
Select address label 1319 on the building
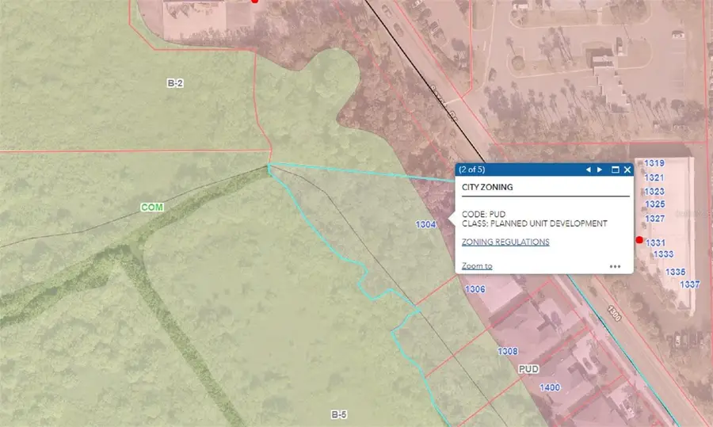pyautogui.click(x=654, y=163)
